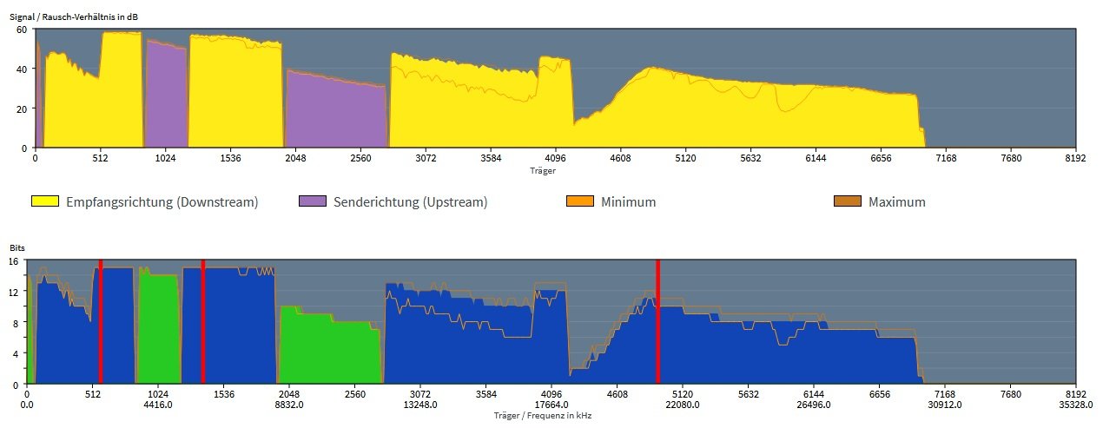
Task: Click the frequency label 13248.0
Action: 419,404
